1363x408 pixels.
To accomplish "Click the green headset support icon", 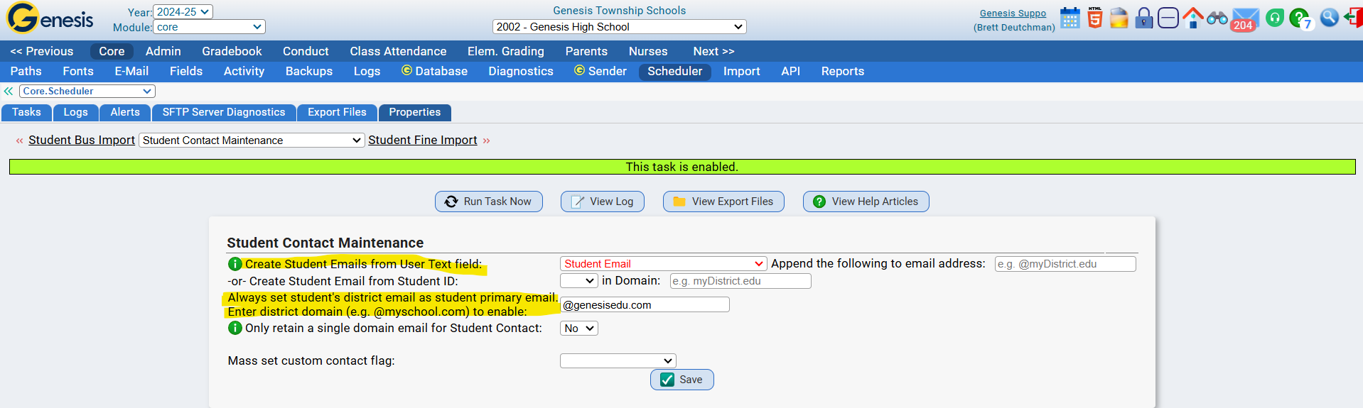I will pyautogui.click(x=1275, y=18).
